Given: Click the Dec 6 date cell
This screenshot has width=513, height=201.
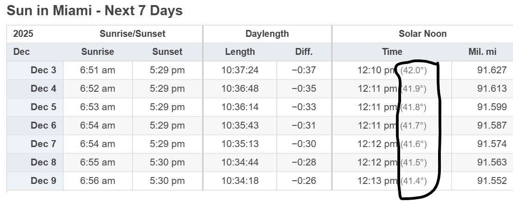Looking at the screenshot, I should (43, 125).
